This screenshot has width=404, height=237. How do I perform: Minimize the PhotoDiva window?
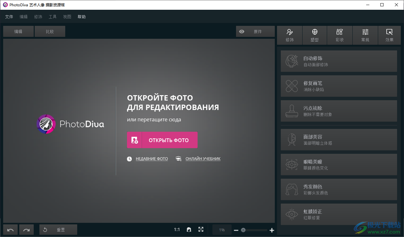[367, 5]
